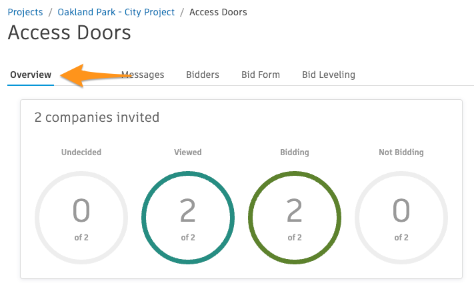
Task: Open the Overview tab
Action: point(31,75)
